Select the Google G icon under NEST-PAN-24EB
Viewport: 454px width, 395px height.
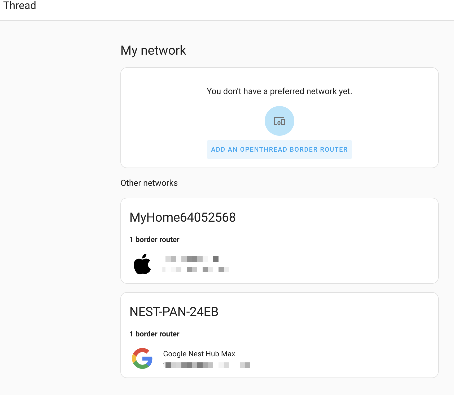pos(141,359)
